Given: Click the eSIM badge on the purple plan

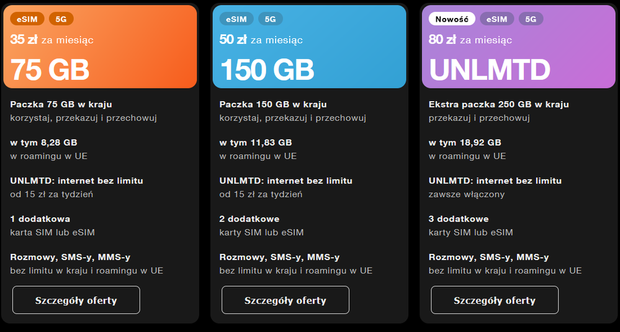Looking at the screenshot, I should [496, 19].
